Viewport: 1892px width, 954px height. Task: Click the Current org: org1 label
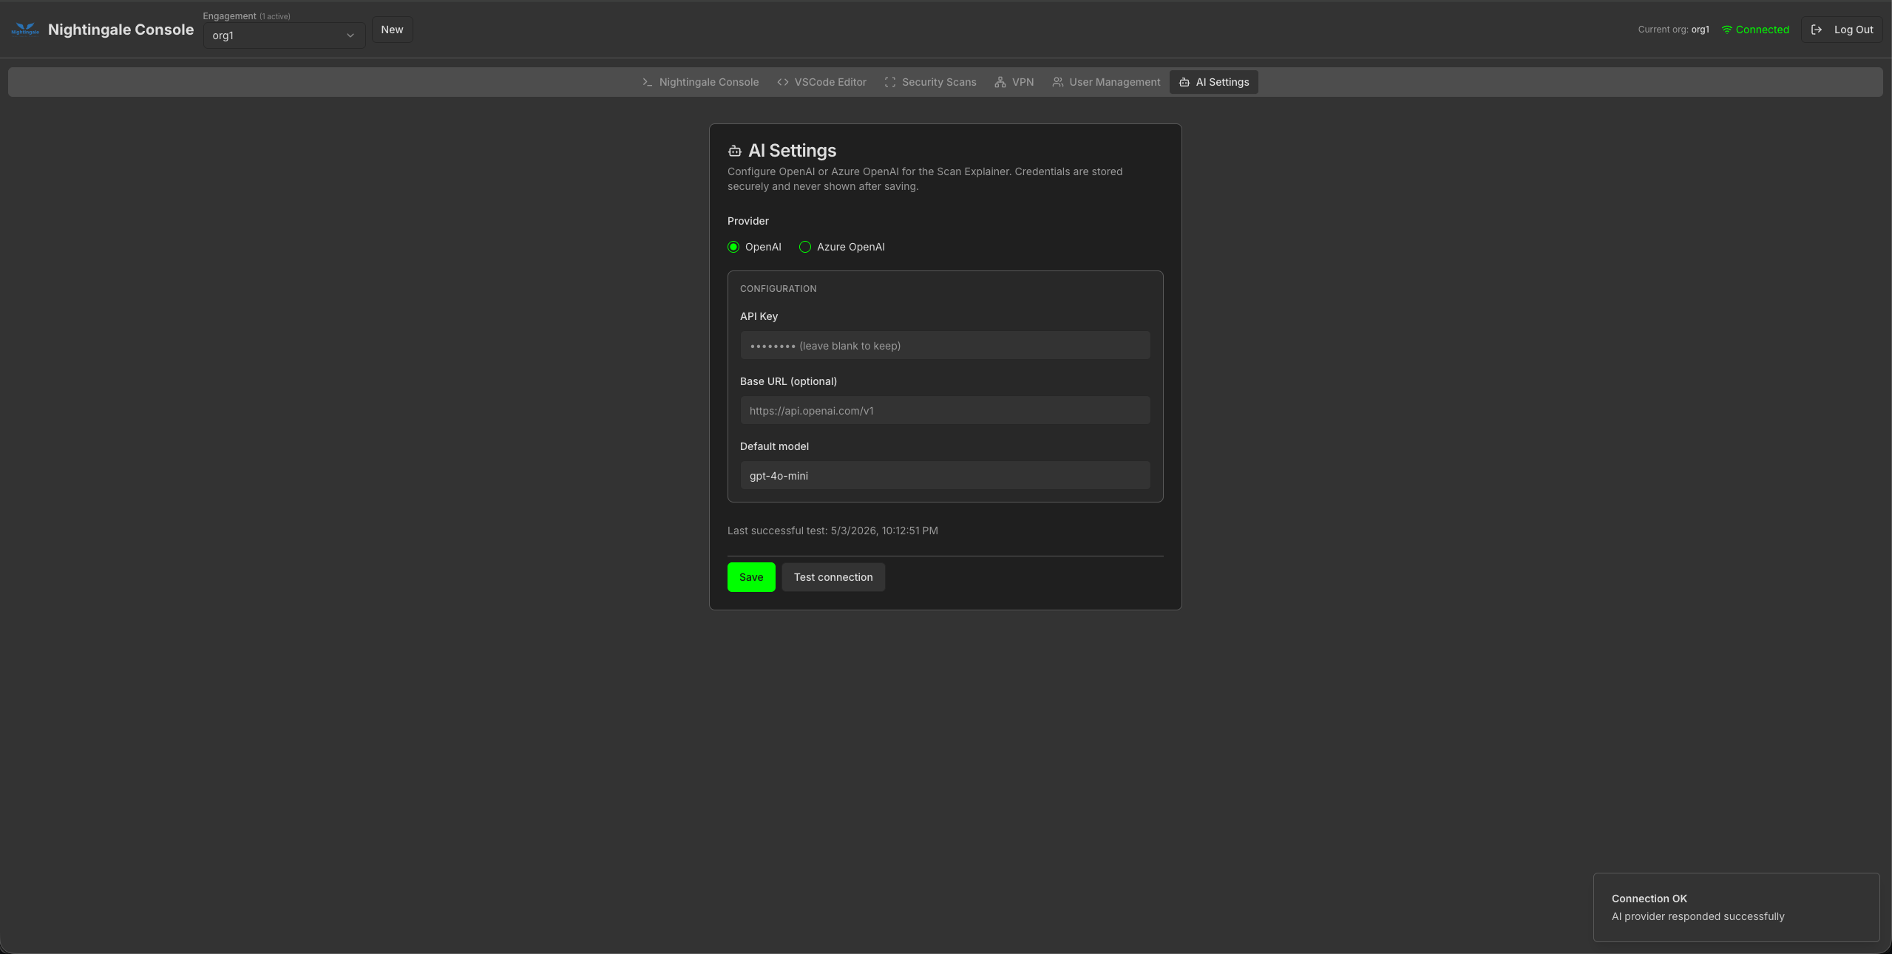(x=1673, y=30)
